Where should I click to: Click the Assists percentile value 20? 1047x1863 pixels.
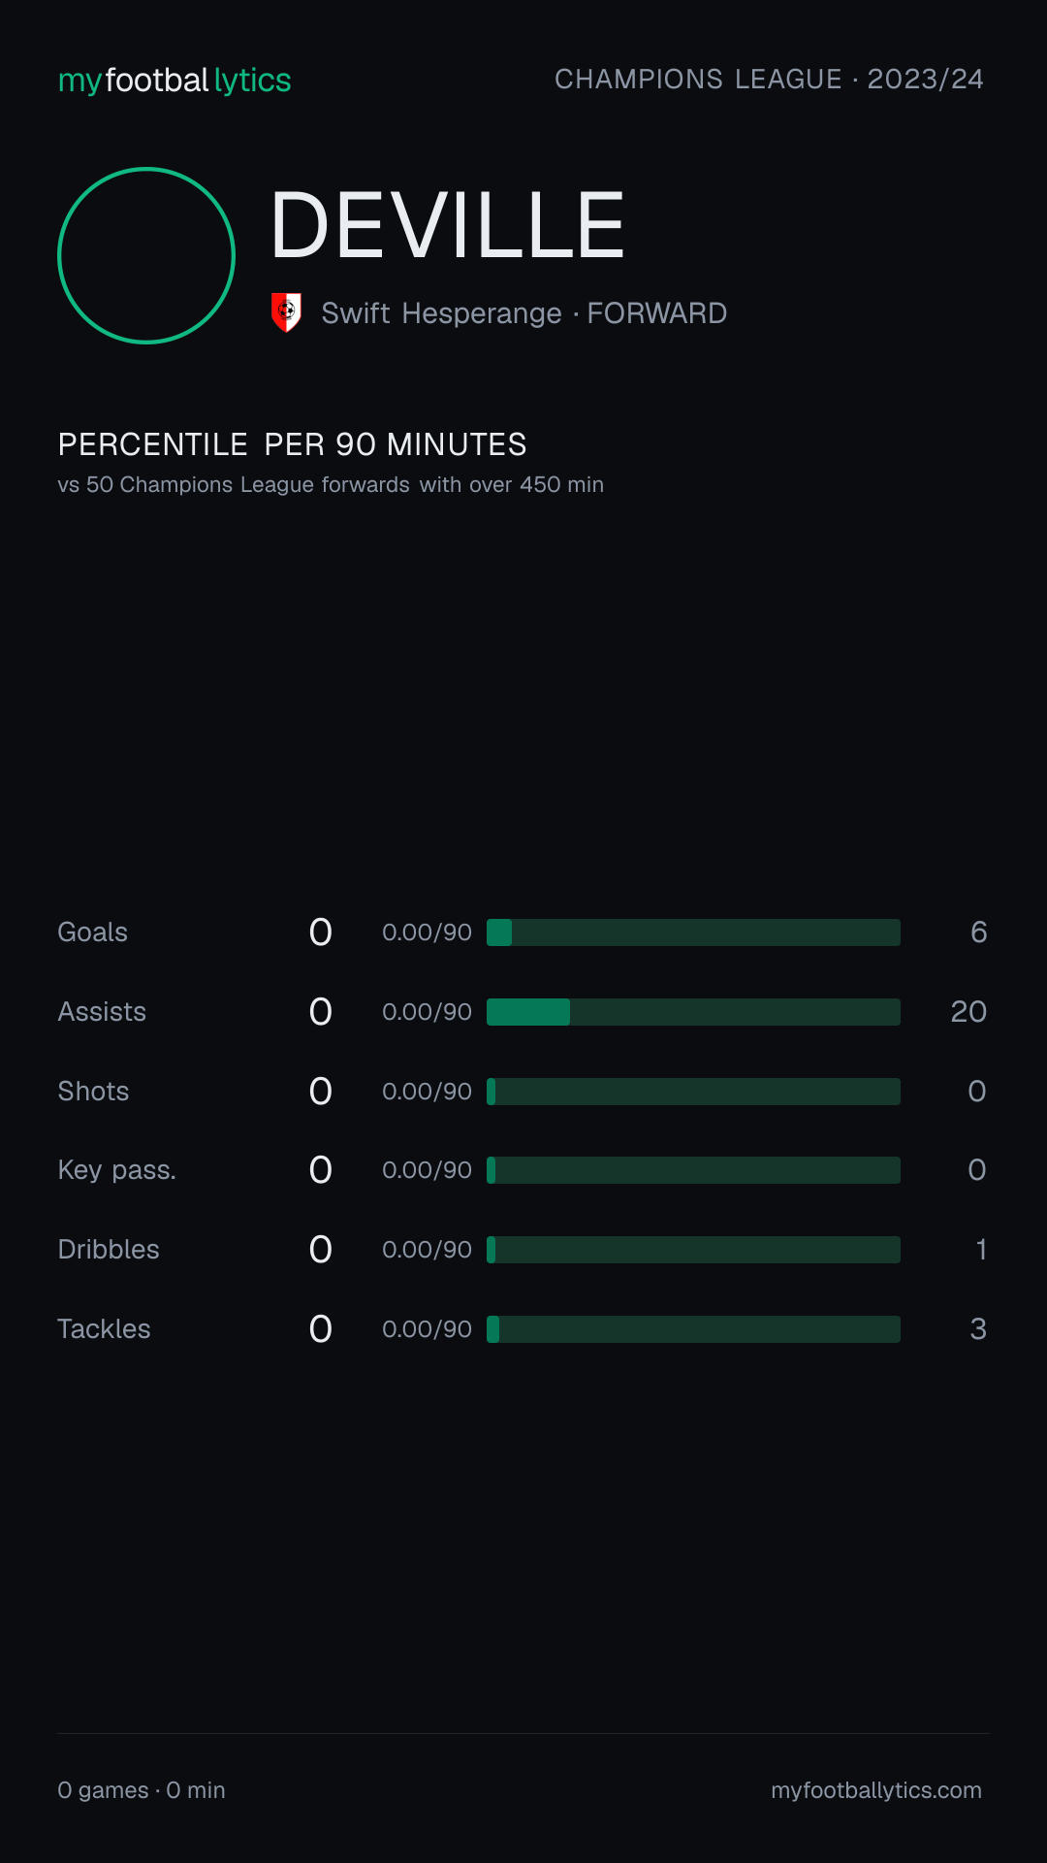pos(968,1012)
